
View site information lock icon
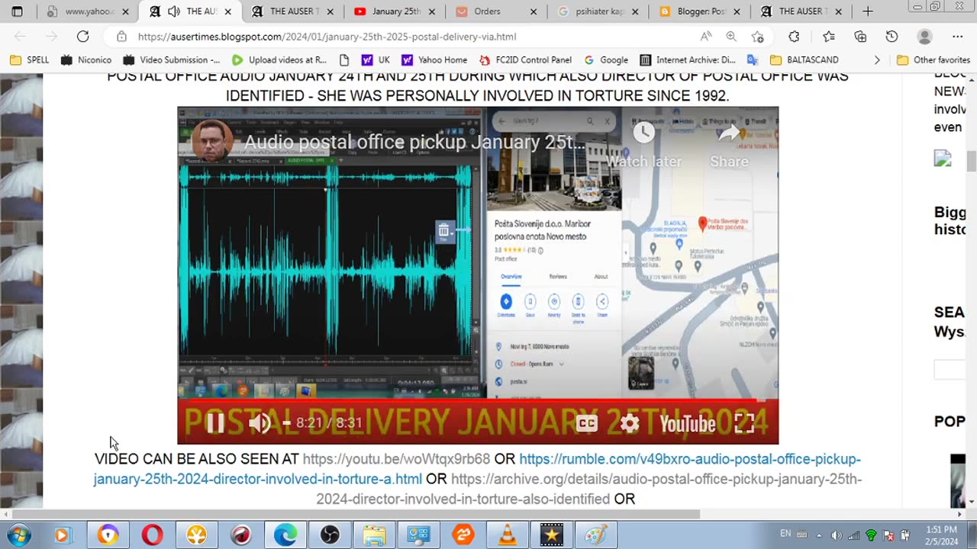121,37
